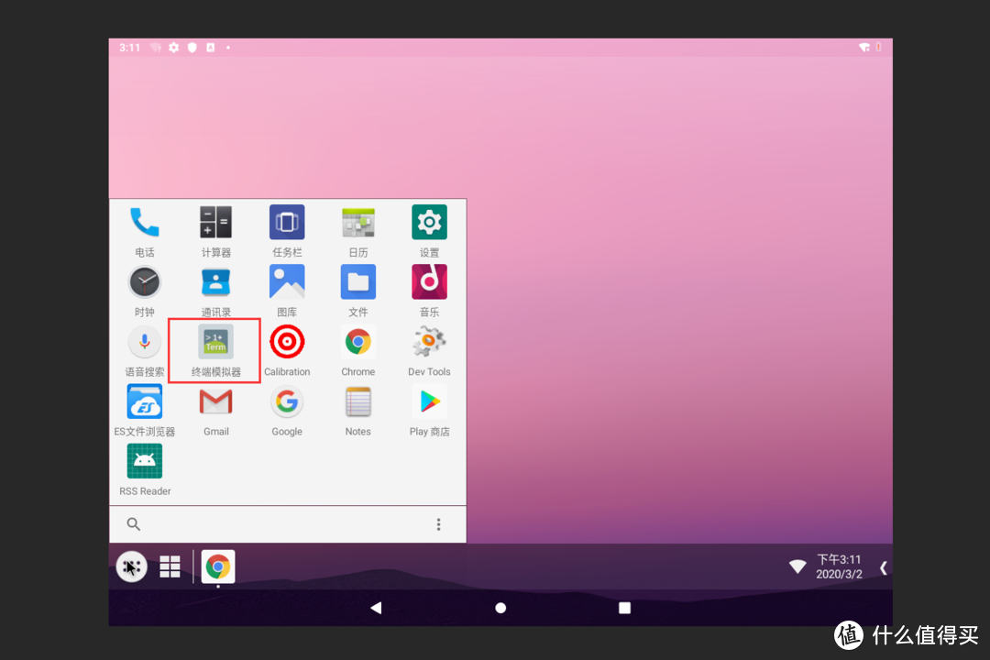The height and width of the screenshot is (660, 990).
Task: Open Dev Tools app
Action: coord(429,350)
